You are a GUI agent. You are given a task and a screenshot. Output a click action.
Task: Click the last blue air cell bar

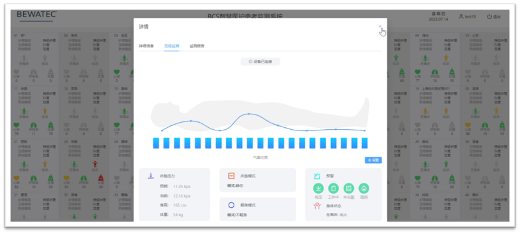coord(365,143)
